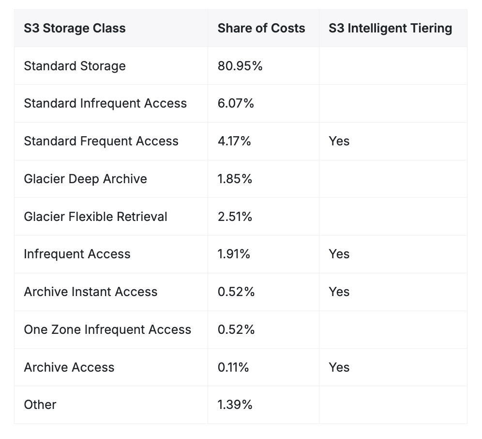Click the 0.11% cost share value
The height and width of the screenshot is (439, 482).
[233, 367]
